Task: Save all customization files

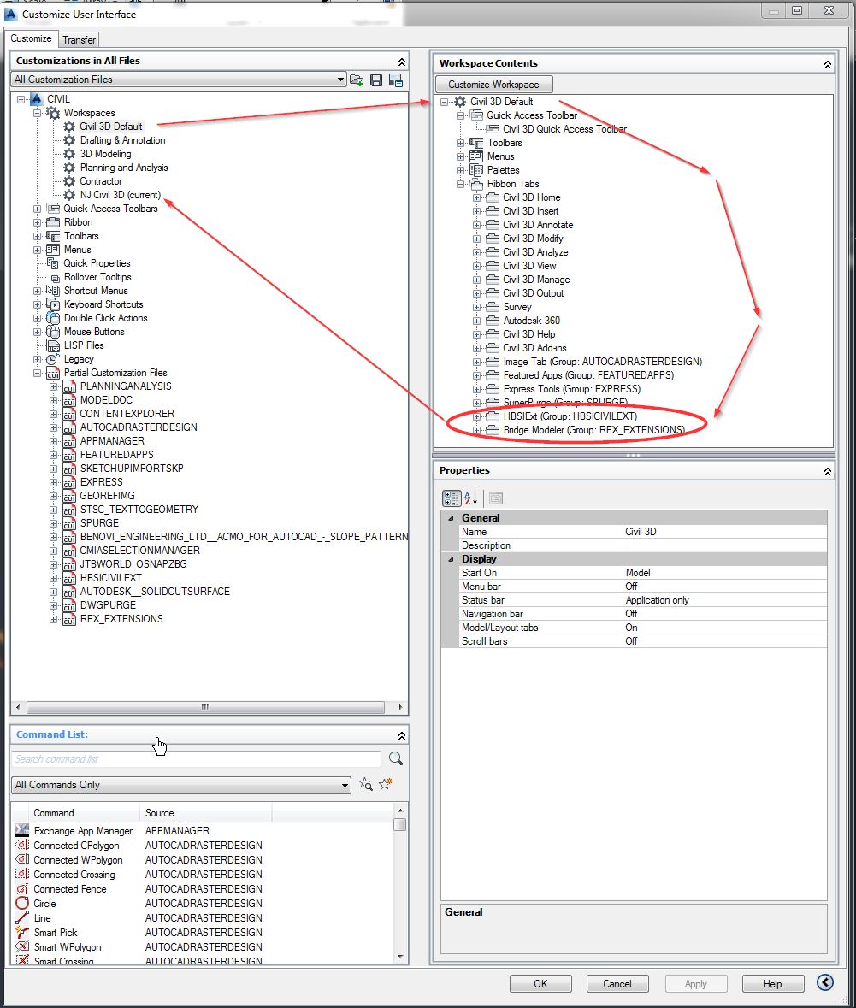Action: [x=376, y=80]
